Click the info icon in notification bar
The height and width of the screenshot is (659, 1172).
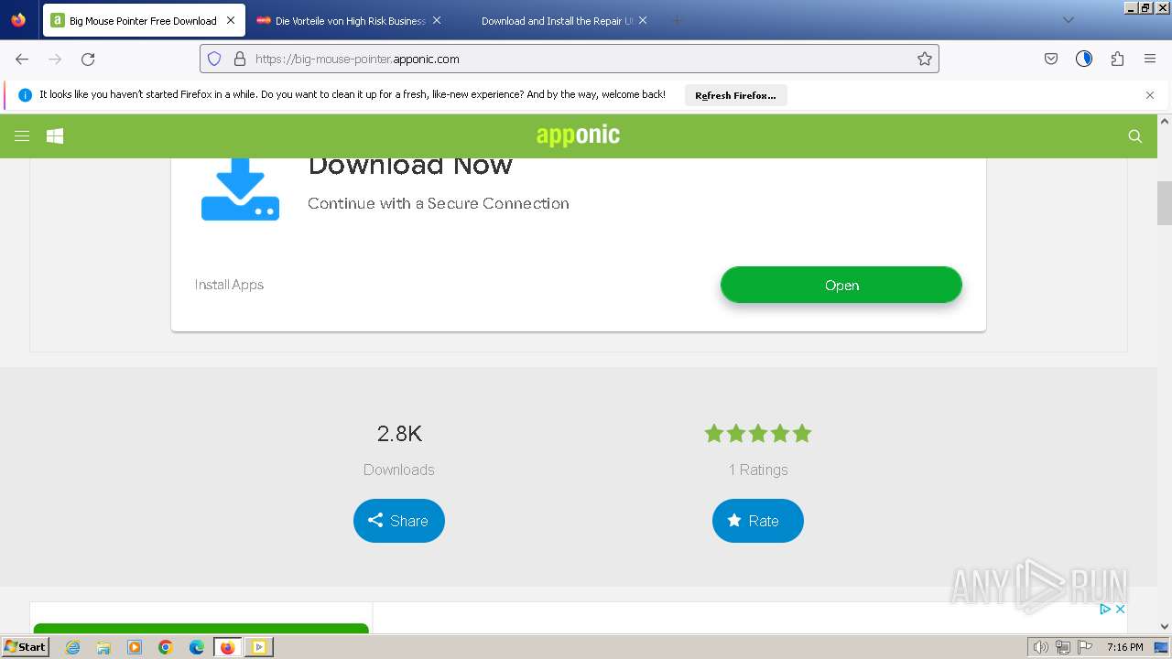pyautogui.click(x=25, y=95)
